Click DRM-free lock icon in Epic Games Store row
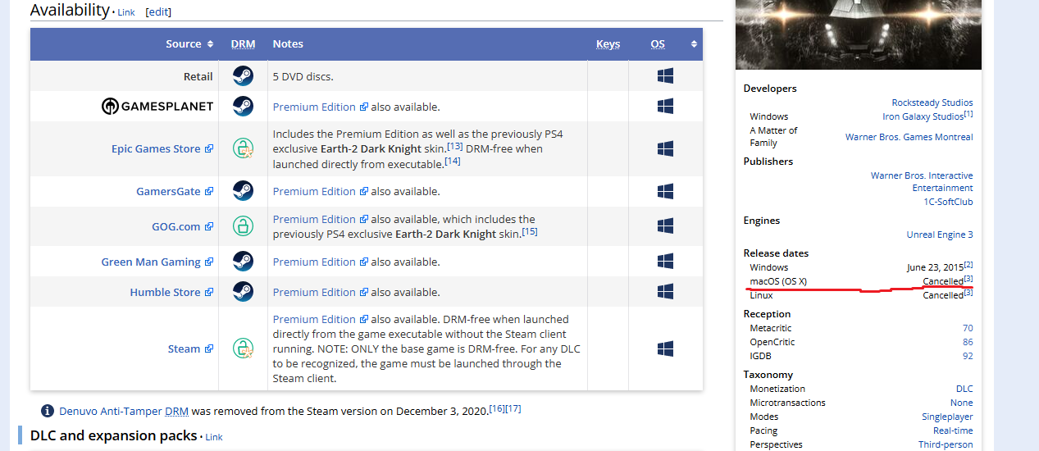Image resolution: width=1039 pixels, height=451 pixels. coord(243,148)
